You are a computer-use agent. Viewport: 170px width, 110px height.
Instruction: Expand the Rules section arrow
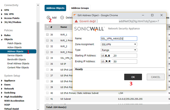point(2,35)
